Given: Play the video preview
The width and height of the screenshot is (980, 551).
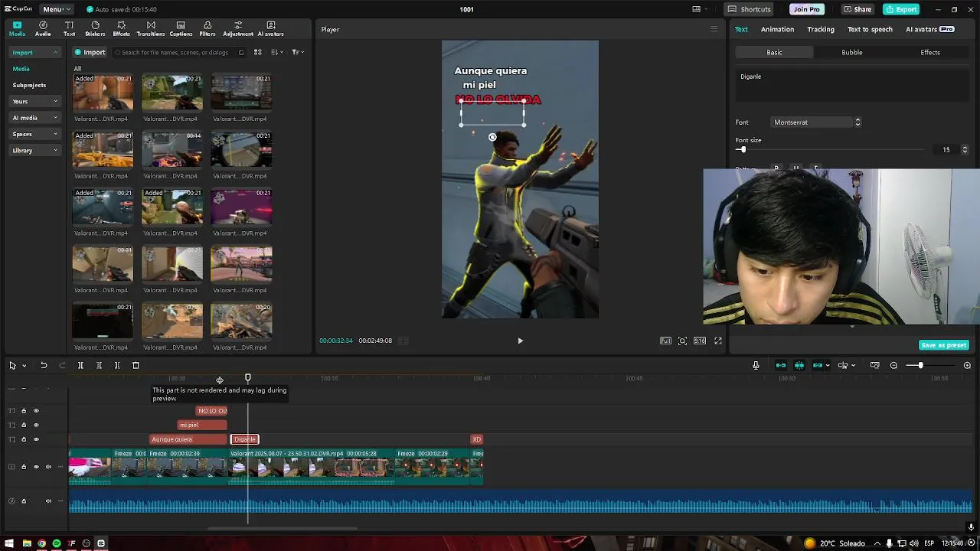Looking at the screenshot, I should 520,341.
